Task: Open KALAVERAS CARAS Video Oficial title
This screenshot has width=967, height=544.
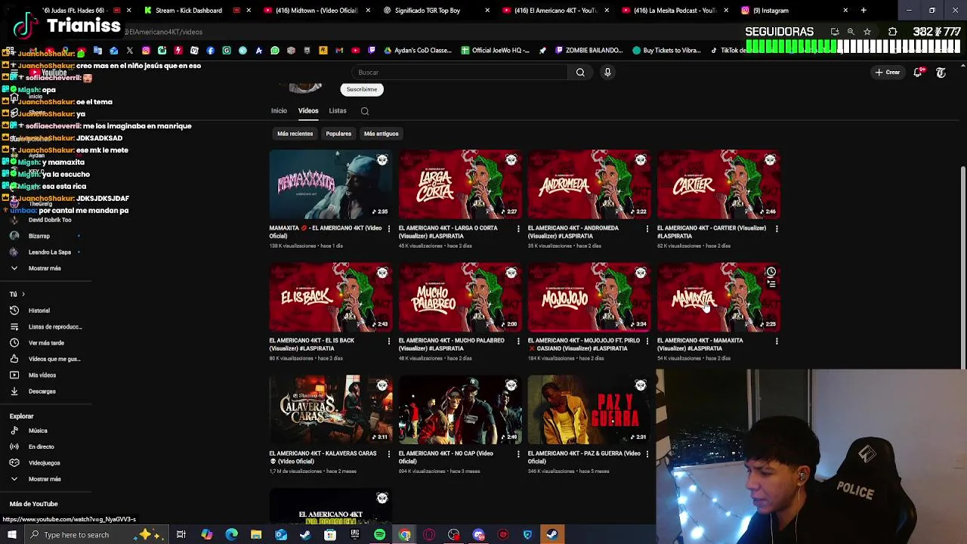Action: [x=323, y=457]
